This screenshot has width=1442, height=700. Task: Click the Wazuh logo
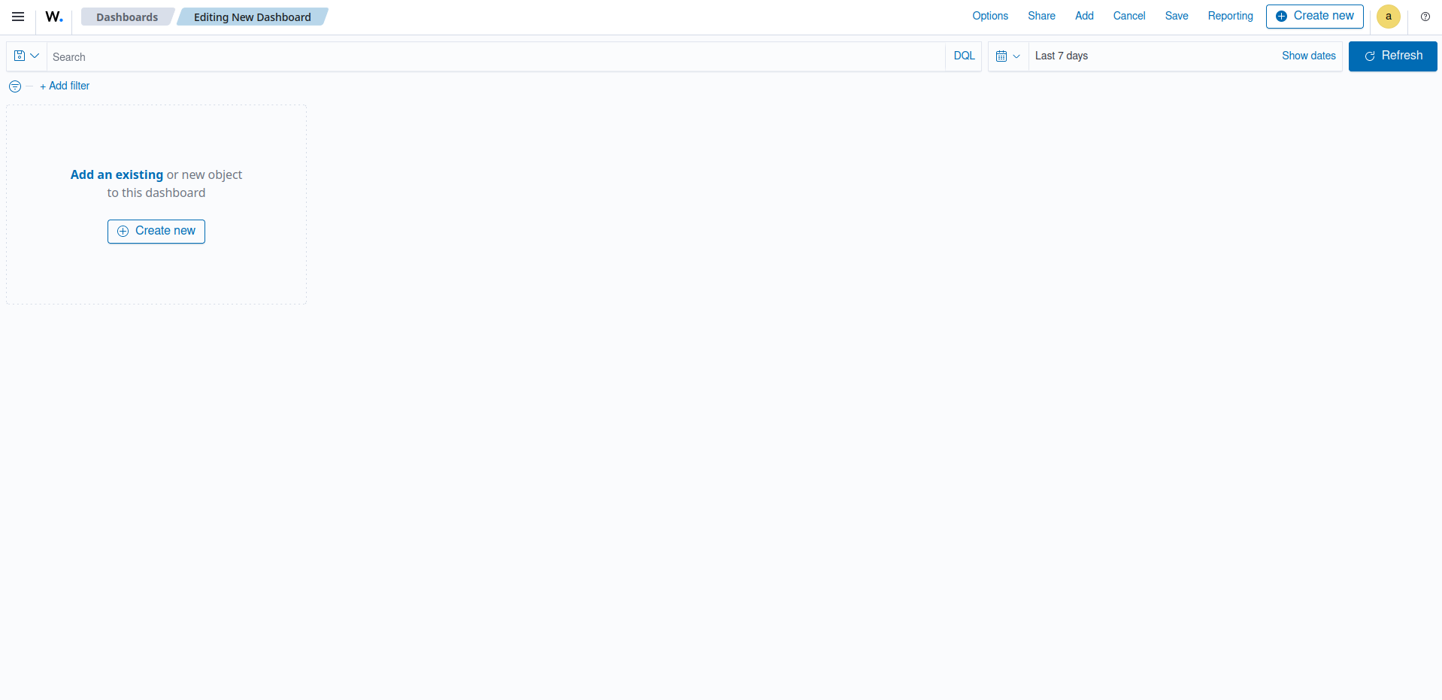(x=53, y=17)
